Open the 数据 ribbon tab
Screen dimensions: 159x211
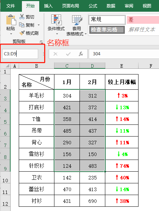pyautogui.click(x=111, y=6)
